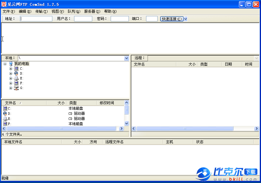Click the local file list horizontal scrollbar

click(61, 128)
